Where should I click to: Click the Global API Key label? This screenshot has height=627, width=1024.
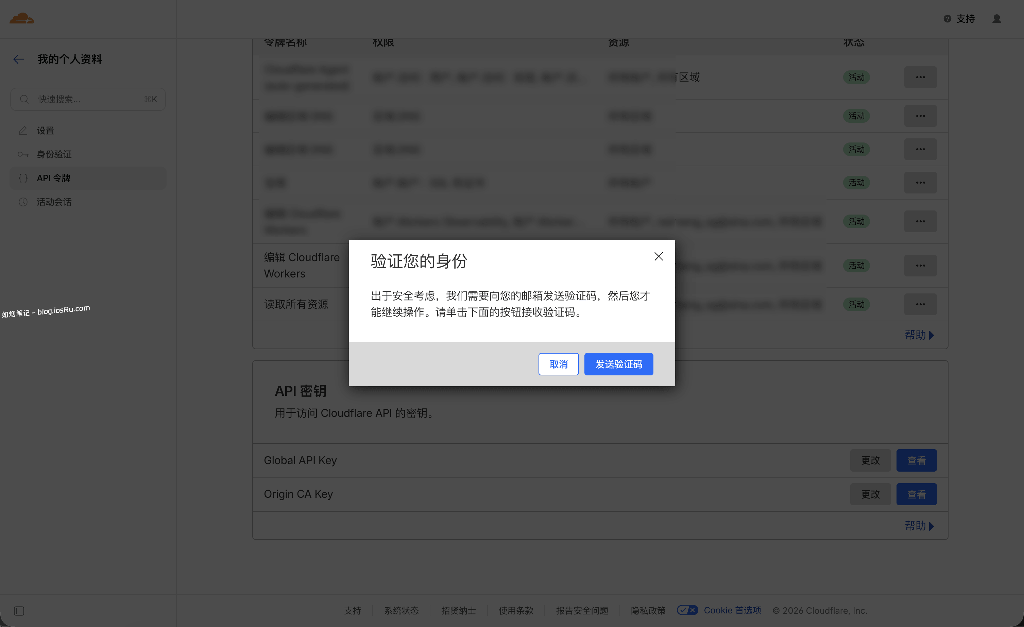click(x=300, y=460)
